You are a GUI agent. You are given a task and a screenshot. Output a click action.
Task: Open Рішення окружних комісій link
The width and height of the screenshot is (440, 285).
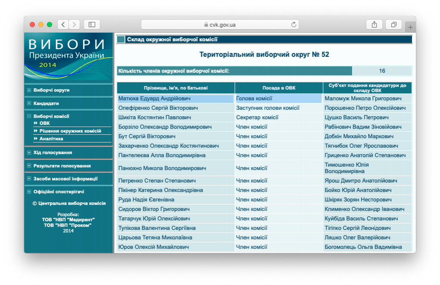(70, 131)
